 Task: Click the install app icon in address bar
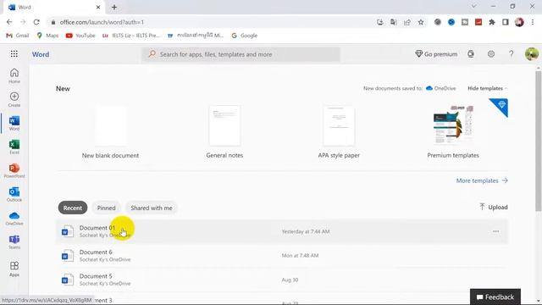click(380, 22)
